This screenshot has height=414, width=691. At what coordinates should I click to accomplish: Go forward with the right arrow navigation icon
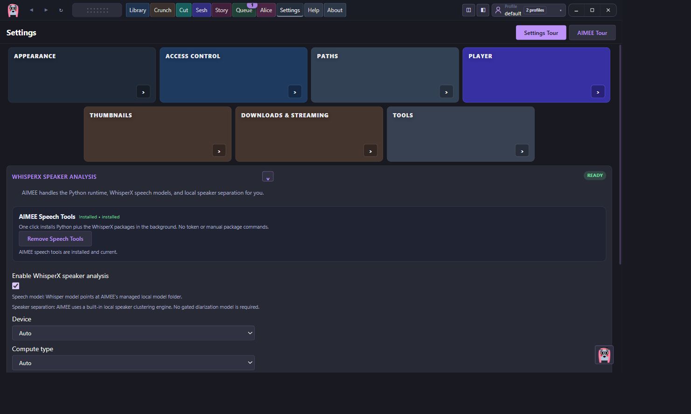tap(46, 10)
